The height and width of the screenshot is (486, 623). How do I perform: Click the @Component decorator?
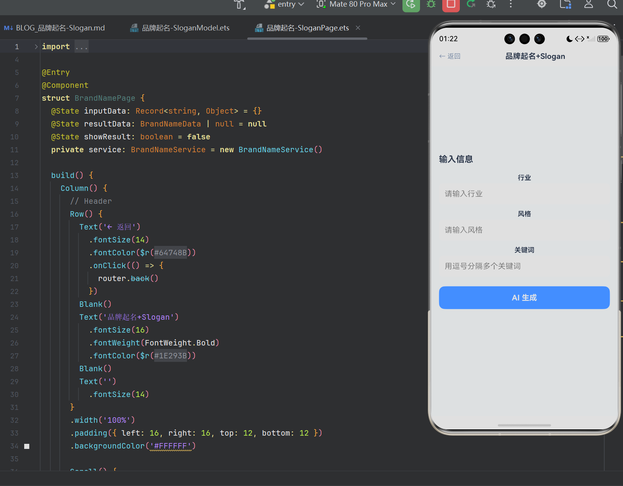(x=65, y=85)
